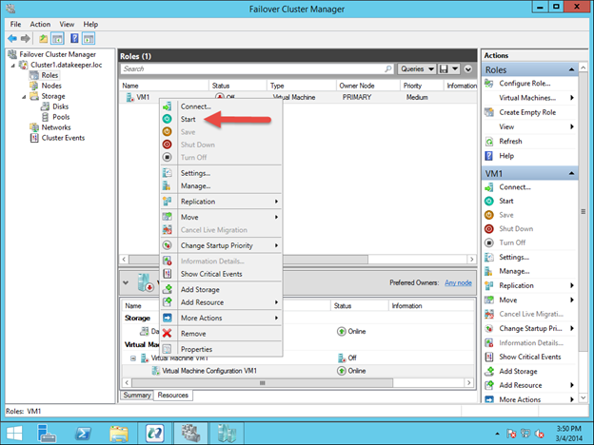Select Connect... in the context menu
594x445 pixels.
(x=195, y=106)
